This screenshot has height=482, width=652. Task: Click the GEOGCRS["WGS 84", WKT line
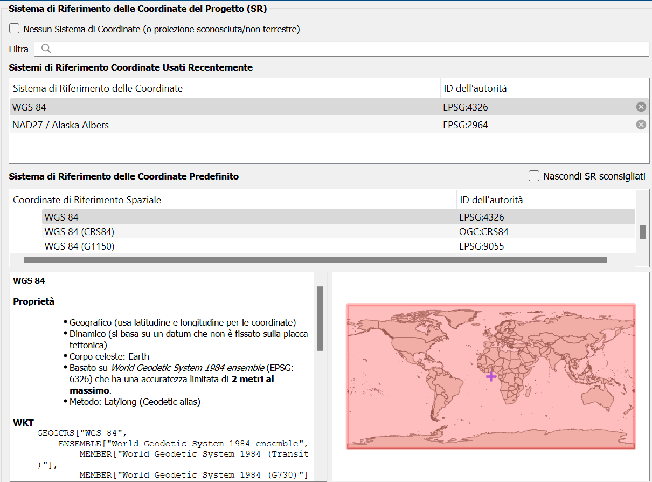tap(81, 433)
